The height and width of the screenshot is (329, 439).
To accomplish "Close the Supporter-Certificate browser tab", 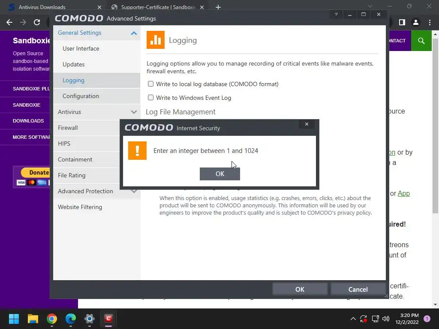I will 202,7.
